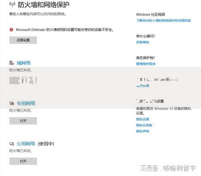Click the Microsoft Defender 防火墙 warning message text
This screenshot has width=201, height=176.
pos(65,30)
